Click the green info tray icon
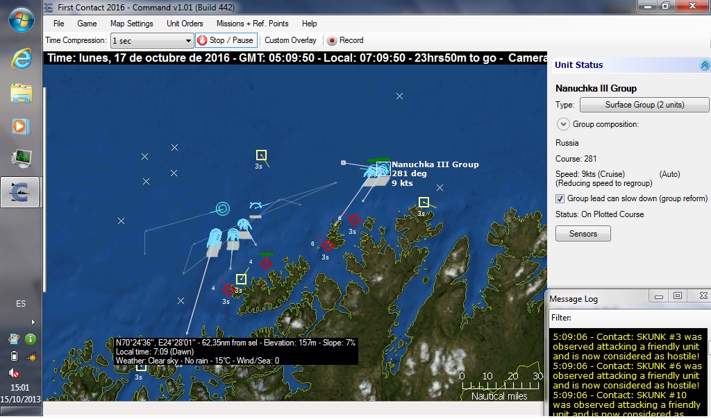 (x=31, y=339)
